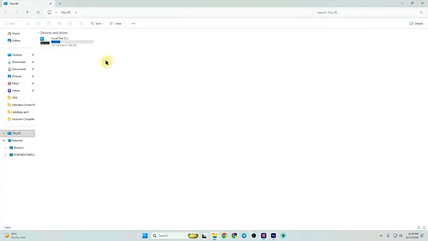Open the pinned Pictures folder

click(17, 76)
